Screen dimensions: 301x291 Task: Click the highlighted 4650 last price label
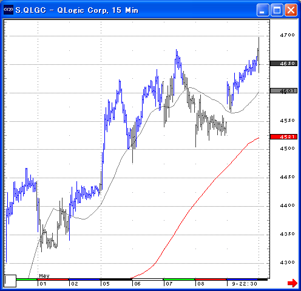[283, 64]
